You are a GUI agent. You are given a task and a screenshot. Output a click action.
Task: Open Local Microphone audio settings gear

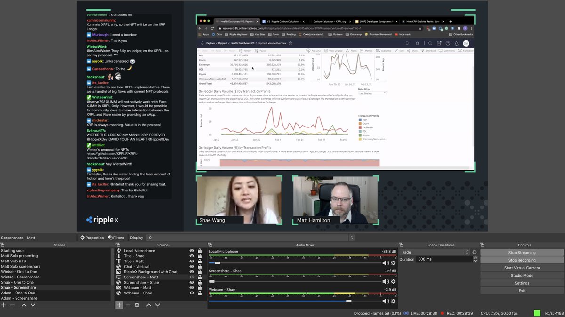(x=394, y=263)
